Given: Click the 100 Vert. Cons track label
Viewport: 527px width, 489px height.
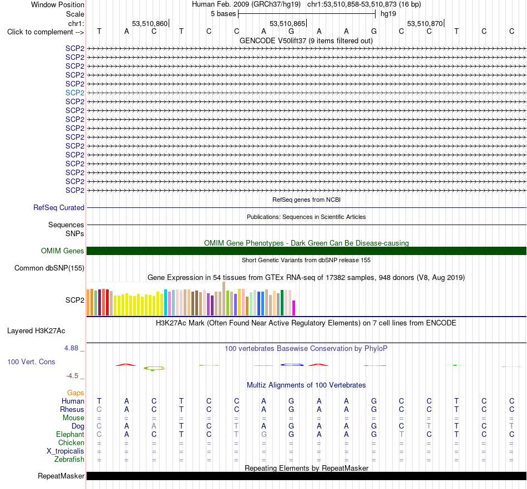Looking at the screenshot, I should 31,361.
